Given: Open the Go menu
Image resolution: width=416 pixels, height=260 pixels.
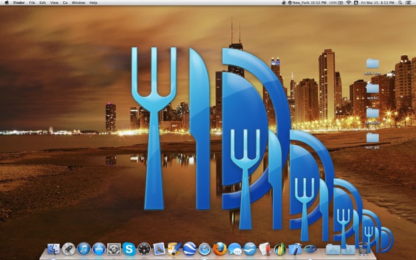Looking at the screenshot, I should click(65, 3).
